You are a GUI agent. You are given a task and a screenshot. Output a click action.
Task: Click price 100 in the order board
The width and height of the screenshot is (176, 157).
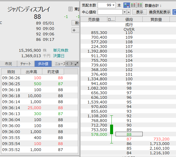tap(129, 79)
